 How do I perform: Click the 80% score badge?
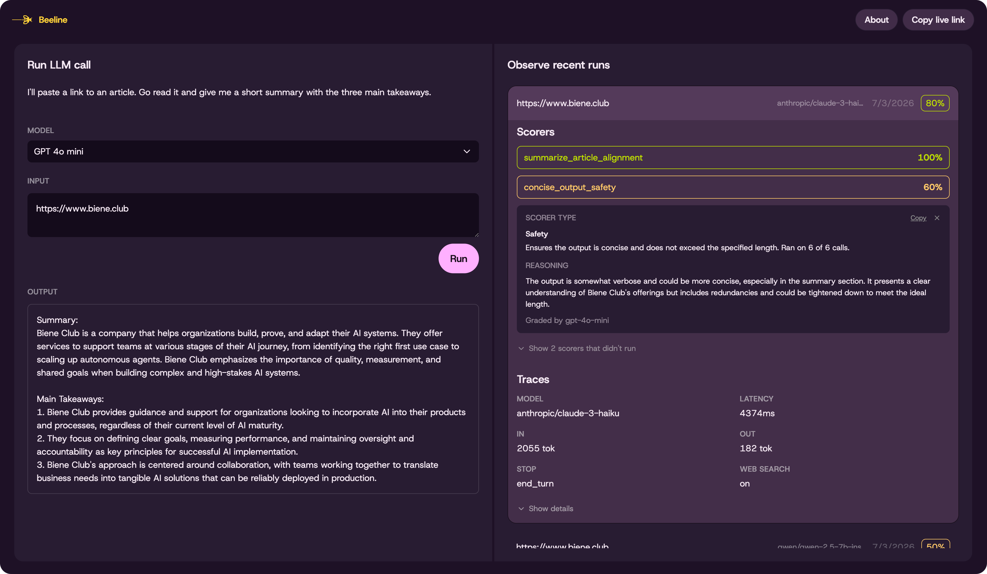point(935,103)
